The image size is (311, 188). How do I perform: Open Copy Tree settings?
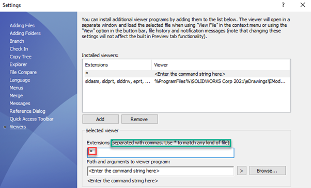(21, 57)
